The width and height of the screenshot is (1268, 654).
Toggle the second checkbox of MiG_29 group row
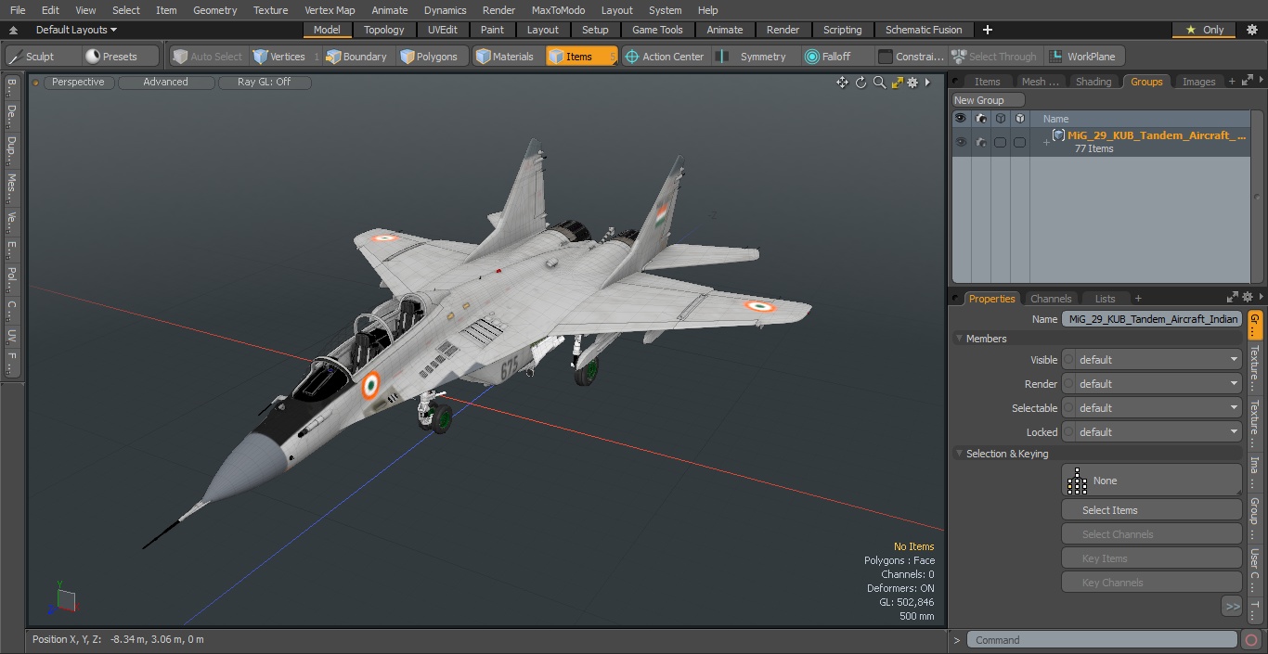point(1019,142)
